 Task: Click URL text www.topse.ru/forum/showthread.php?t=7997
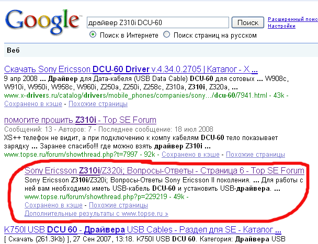tap(71, 155)
